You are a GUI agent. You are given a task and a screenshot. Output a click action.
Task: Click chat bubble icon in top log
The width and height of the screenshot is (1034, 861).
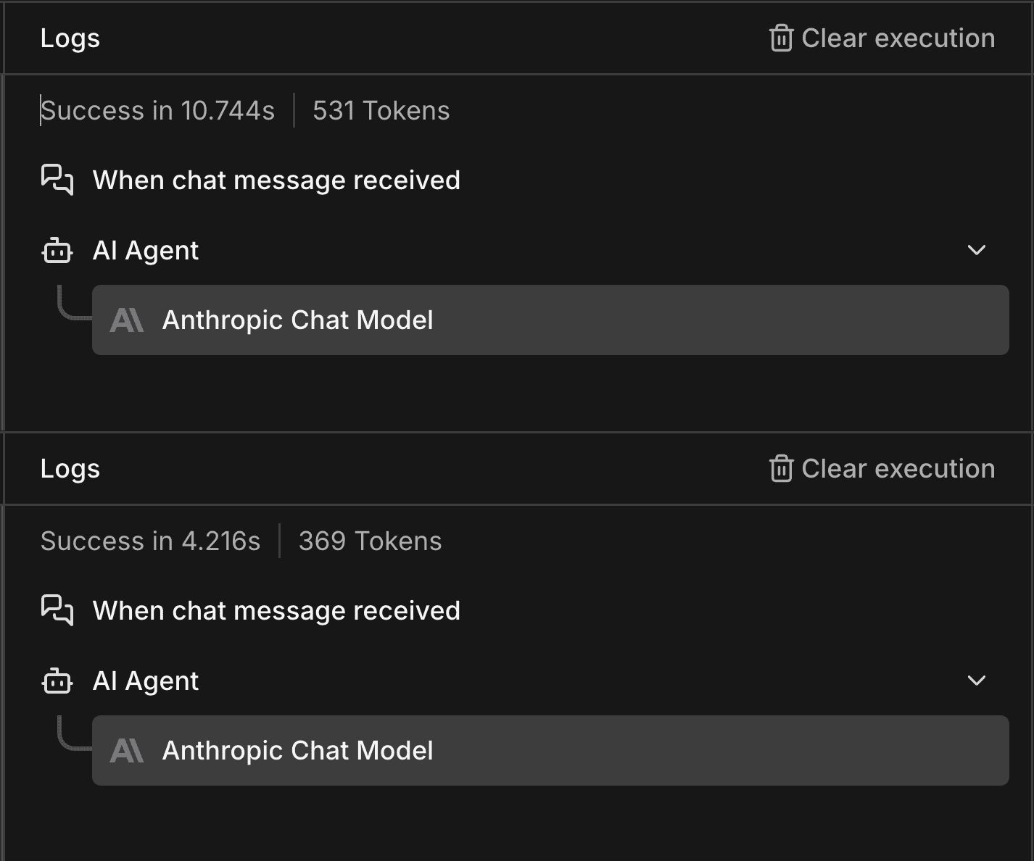[x=57, y=180]
